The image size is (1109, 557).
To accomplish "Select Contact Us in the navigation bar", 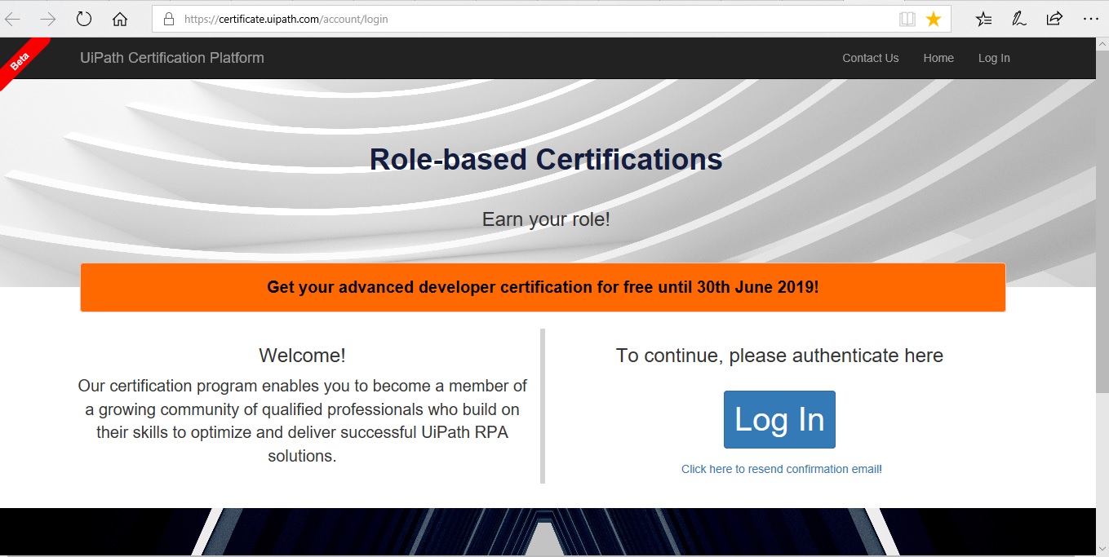I will (870, 58).
